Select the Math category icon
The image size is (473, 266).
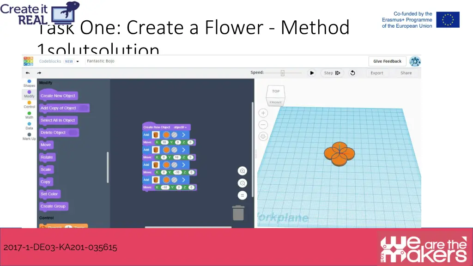click(29, 116)
